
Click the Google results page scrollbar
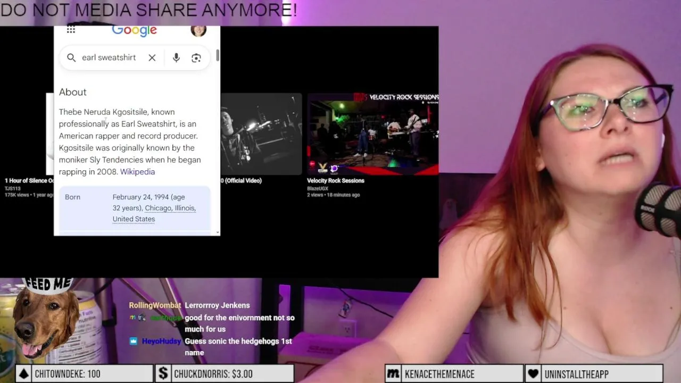[x=218, y=56]
